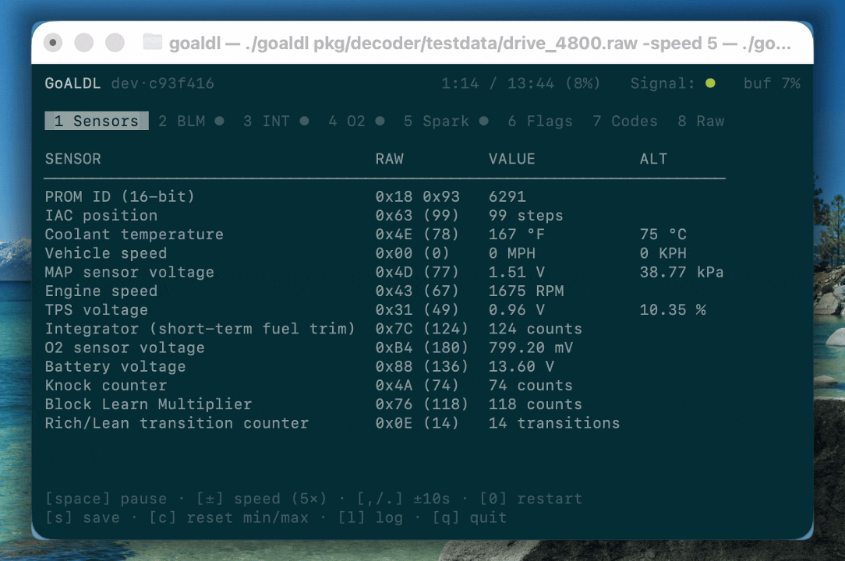Select the O2 sensor voltage row
The height and width of the screenshot is (561, 845).
click(x=385, y=347)
